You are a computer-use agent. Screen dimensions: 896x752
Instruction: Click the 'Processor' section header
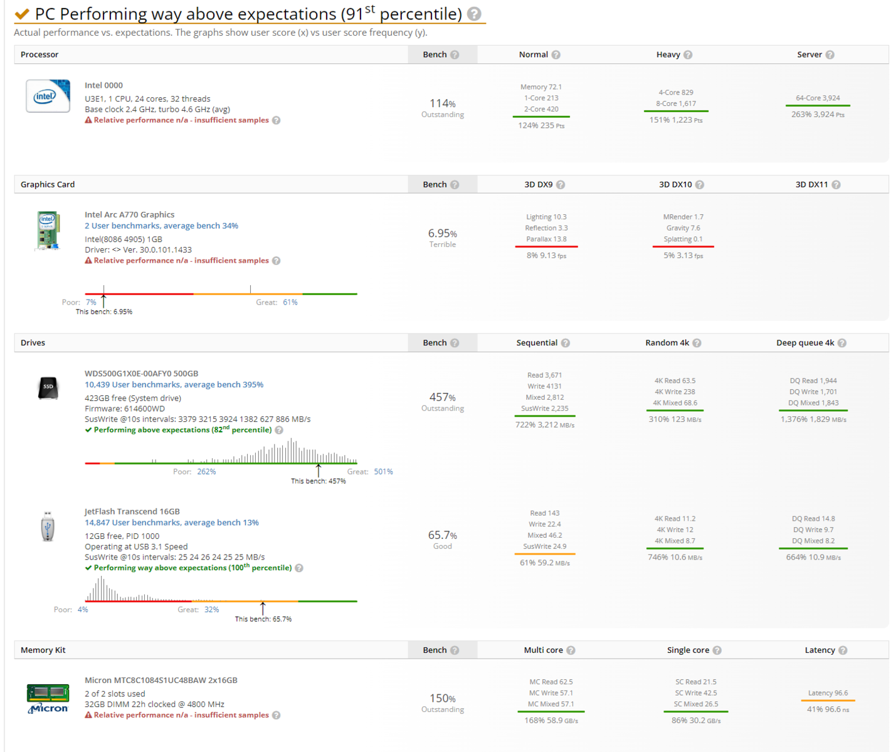click(x=40, y=55)
